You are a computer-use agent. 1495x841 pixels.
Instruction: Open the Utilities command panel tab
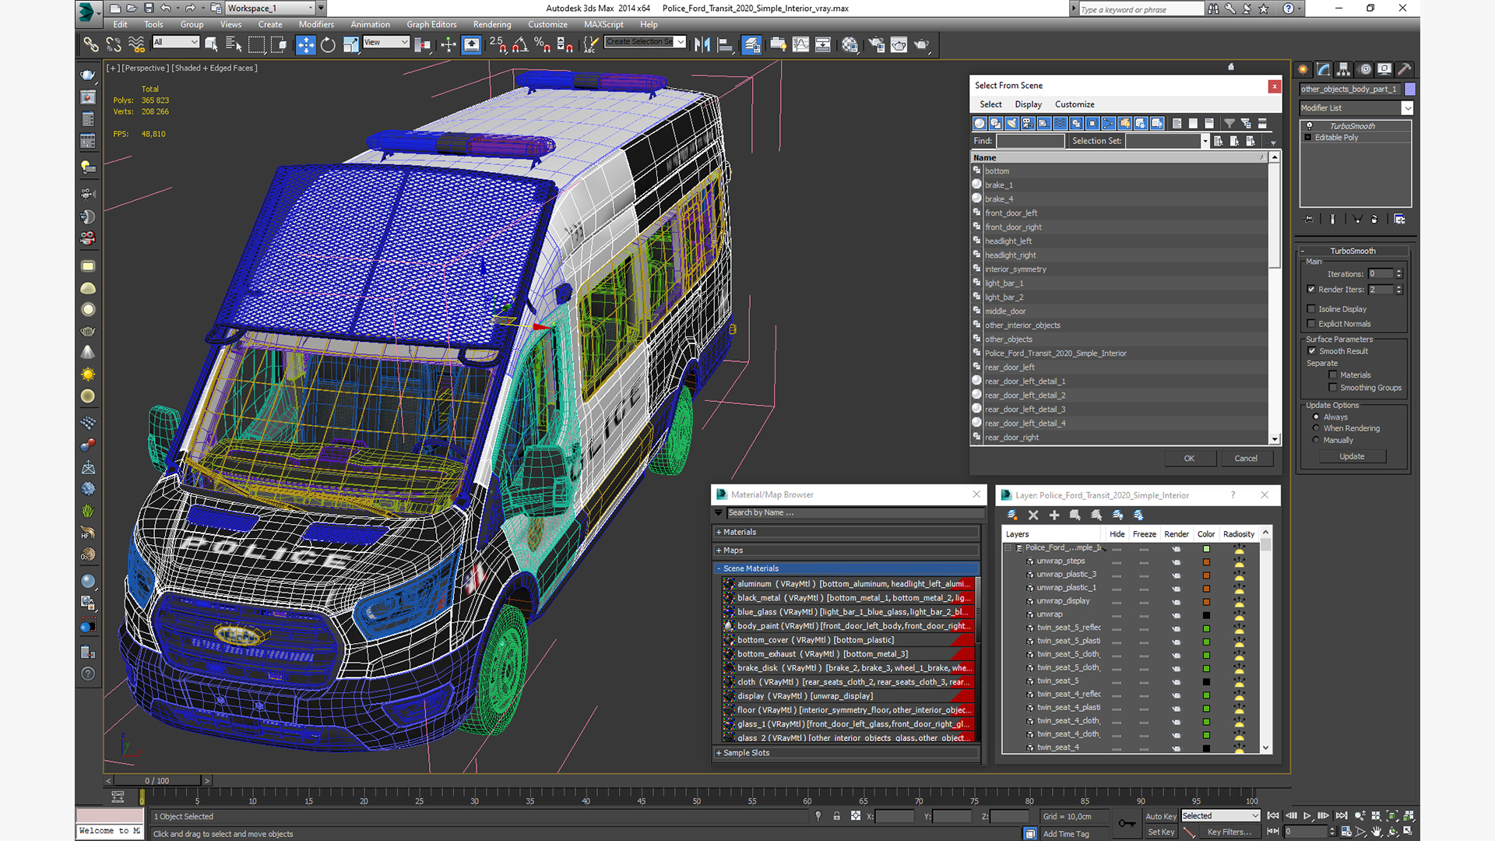(1405, 69)
